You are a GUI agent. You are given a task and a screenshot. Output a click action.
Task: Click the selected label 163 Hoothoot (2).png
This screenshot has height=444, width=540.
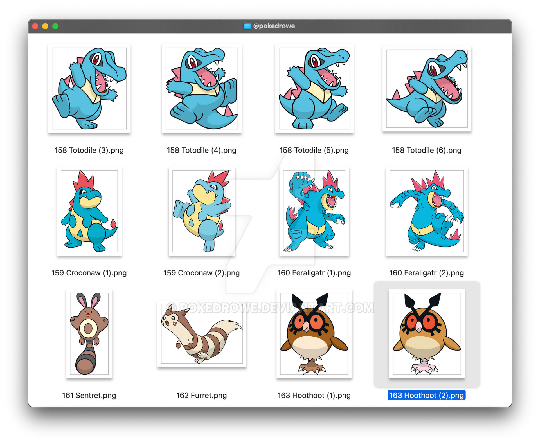pos(427,395)
